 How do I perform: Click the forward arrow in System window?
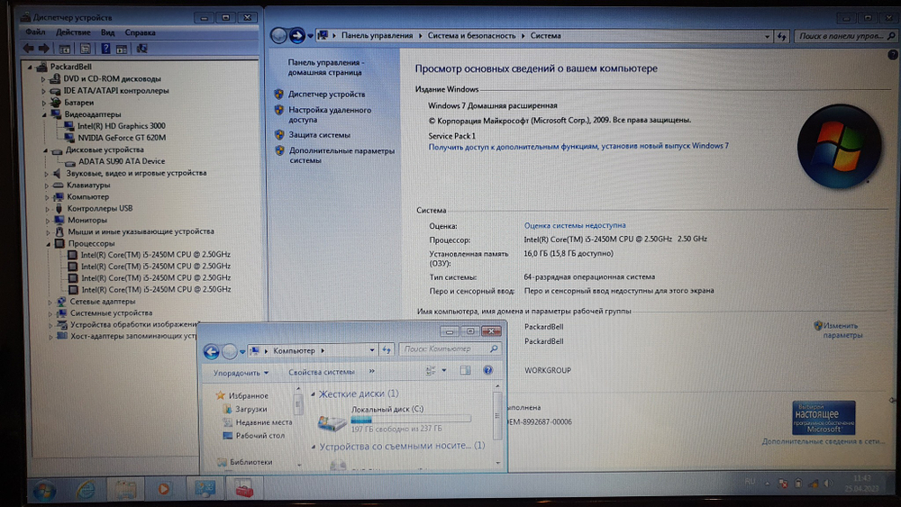[297, 36]
